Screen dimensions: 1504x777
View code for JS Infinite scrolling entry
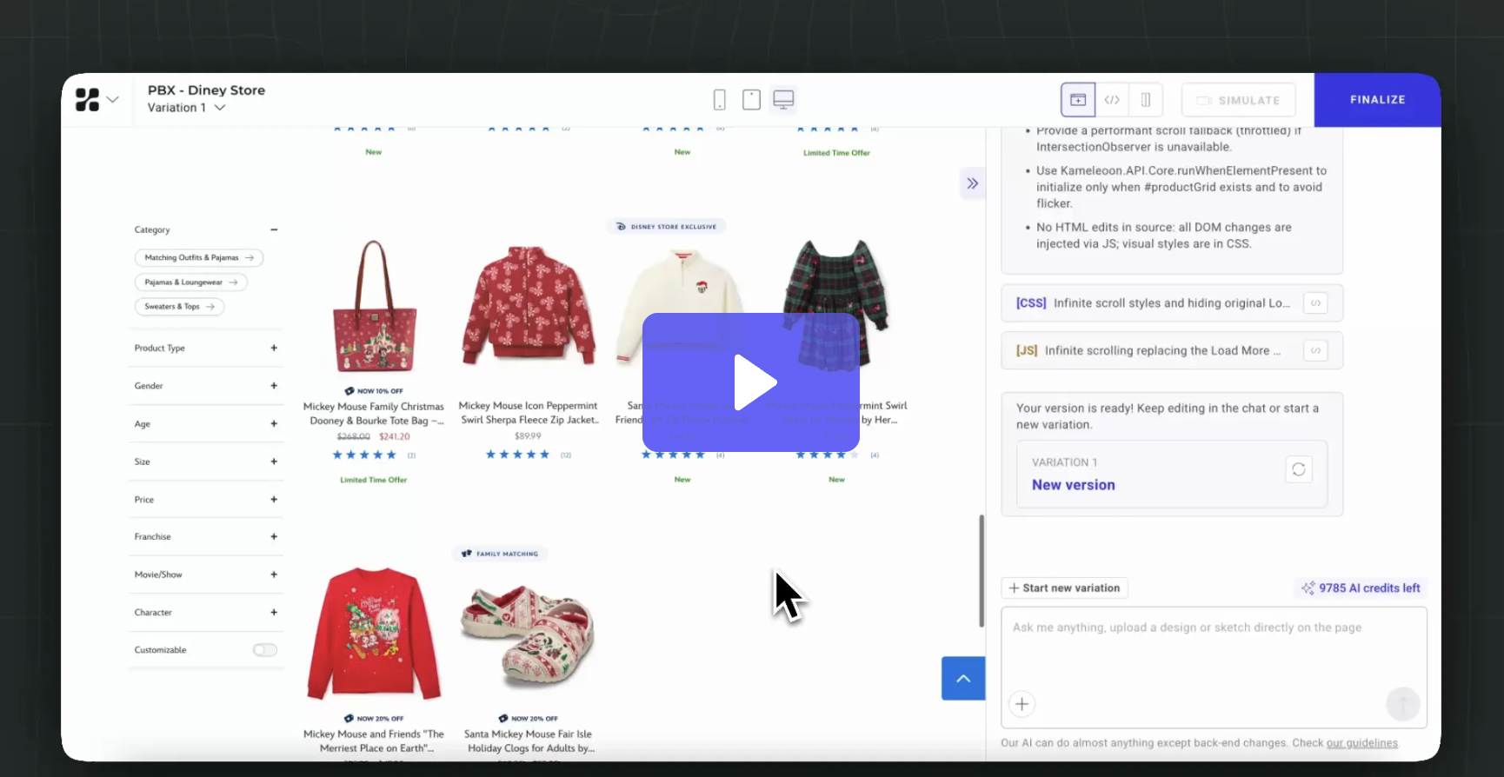[1315, 351]
